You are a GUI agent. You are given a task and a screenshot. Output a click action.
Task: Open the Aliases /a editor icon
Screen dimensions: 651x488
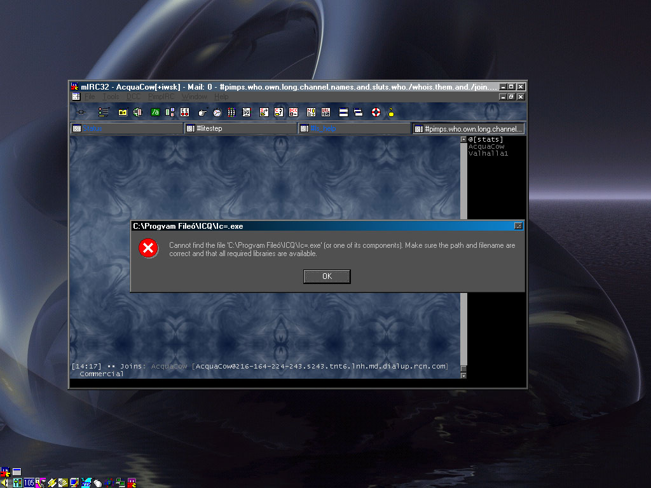tap(155, 112)
